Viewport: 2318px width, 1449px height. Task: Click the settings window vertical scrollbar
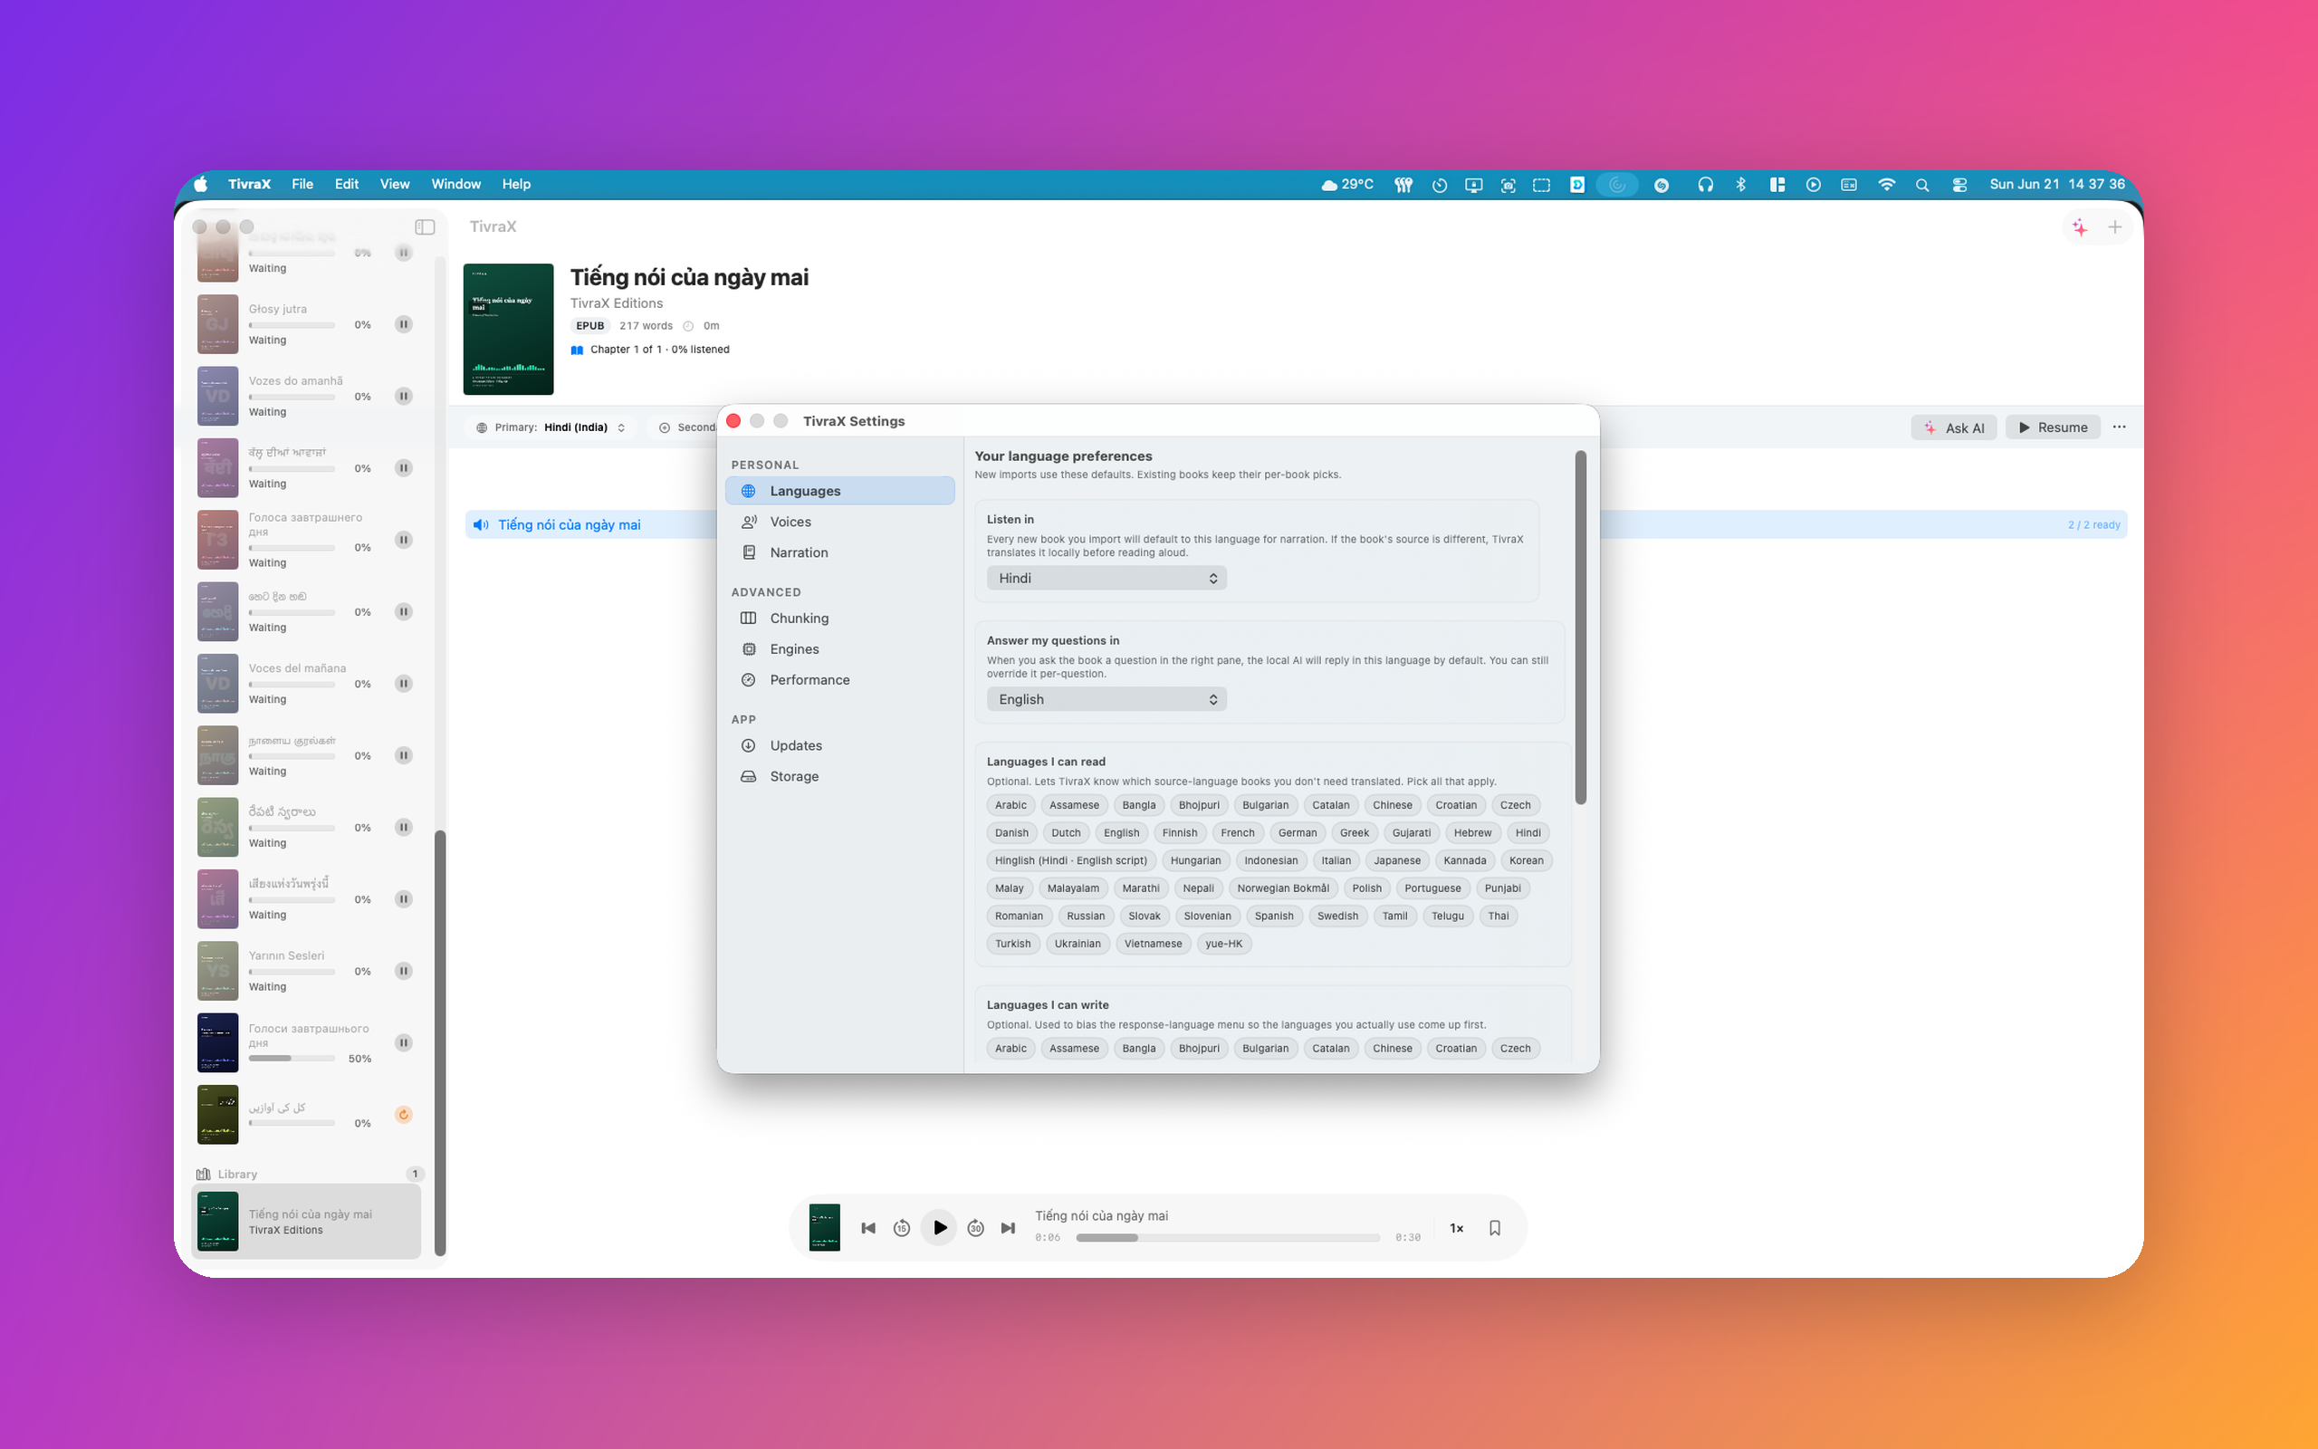pyautogui.click(x=1580, y=628)
